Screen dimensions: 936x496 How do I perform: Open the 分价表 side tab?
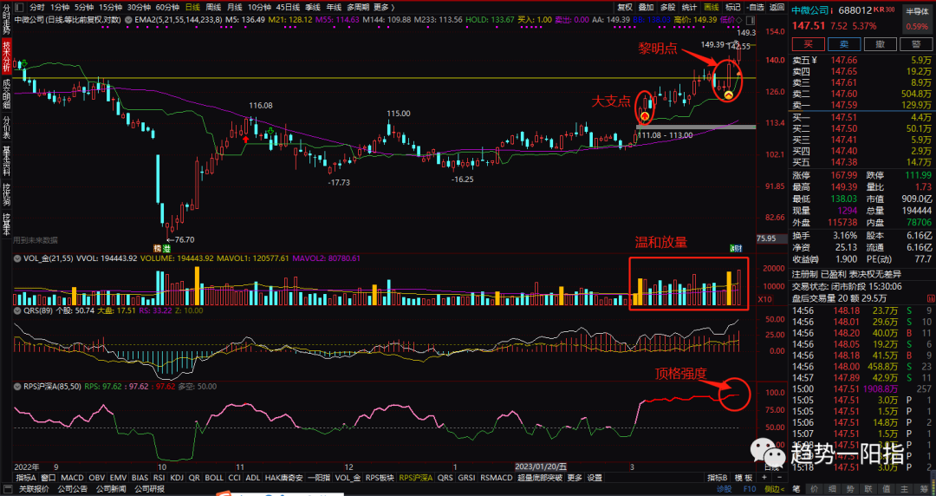6,127
